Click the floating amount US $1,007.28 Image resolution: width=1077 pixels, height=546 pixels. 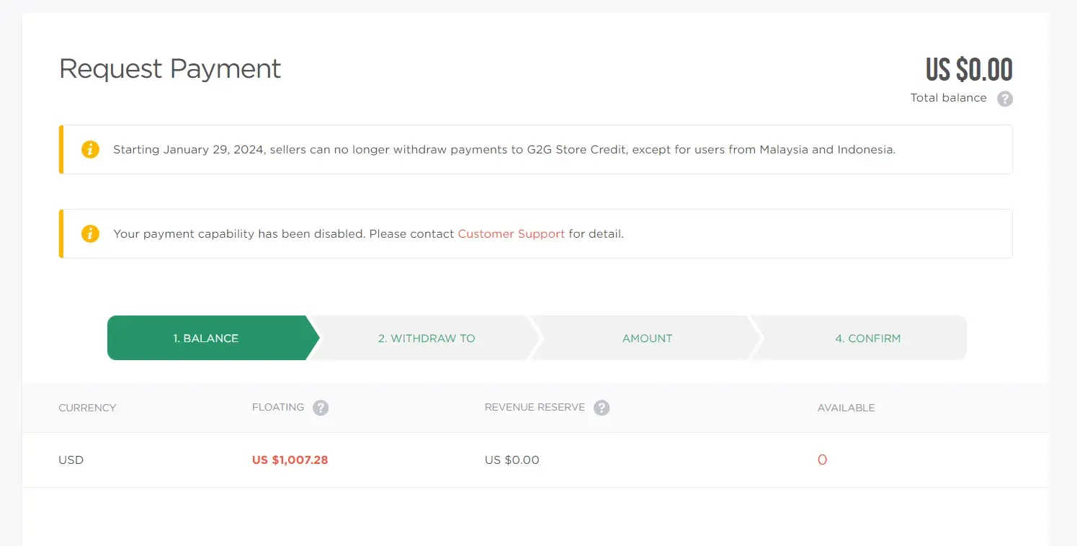click(290, 460)
